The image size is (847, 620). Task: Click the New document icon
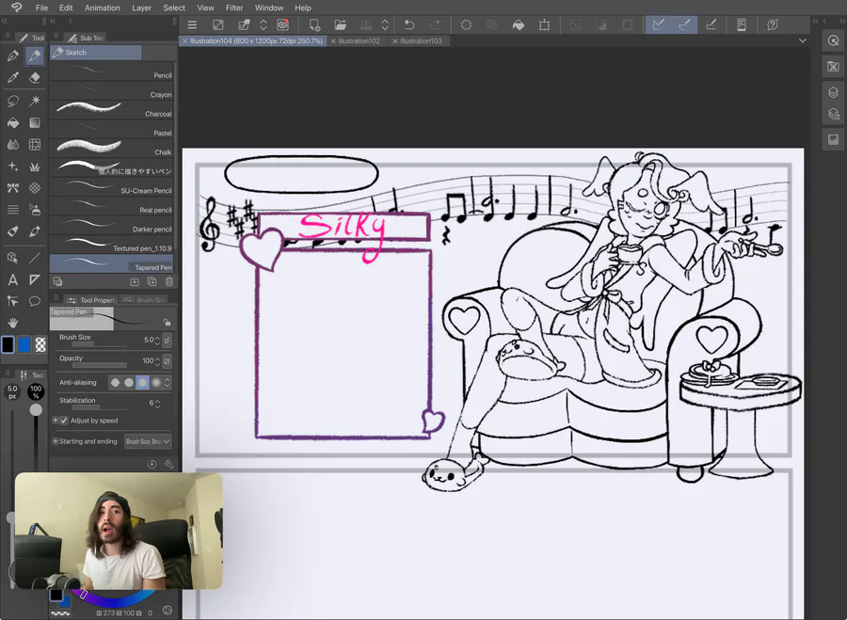314,24
